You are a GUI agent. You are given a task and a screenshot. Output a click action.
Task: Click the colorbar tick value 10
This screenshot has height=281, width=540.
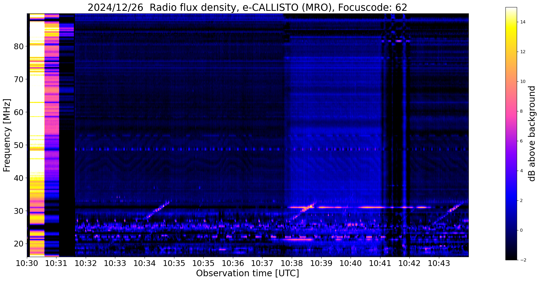point(522,82)
